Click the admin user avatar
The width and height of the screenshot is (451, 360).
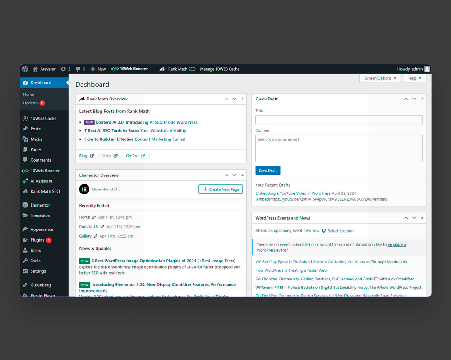(x=427, y=69)
